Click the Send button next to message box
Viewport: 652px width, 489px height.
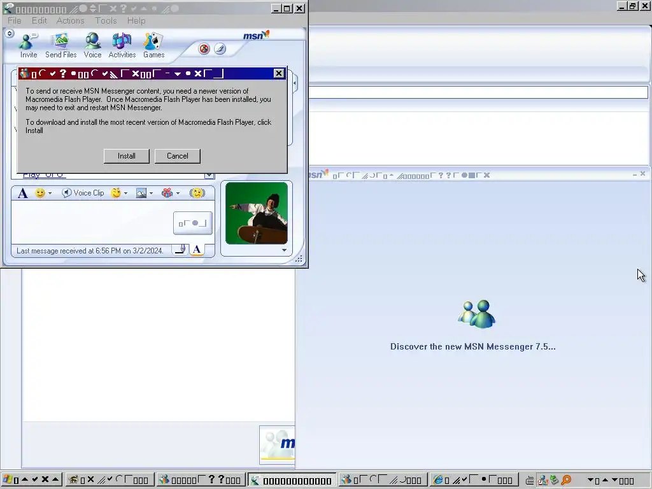tap(192, 223)
